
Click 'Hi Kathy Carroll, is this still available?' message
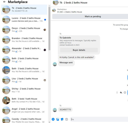(x=77, y=57)
